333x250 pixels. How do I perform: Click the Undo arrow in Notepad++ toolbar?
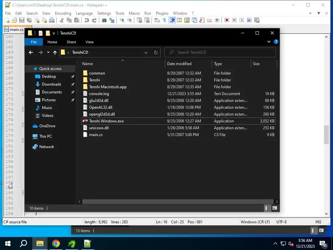pos(87,20)
